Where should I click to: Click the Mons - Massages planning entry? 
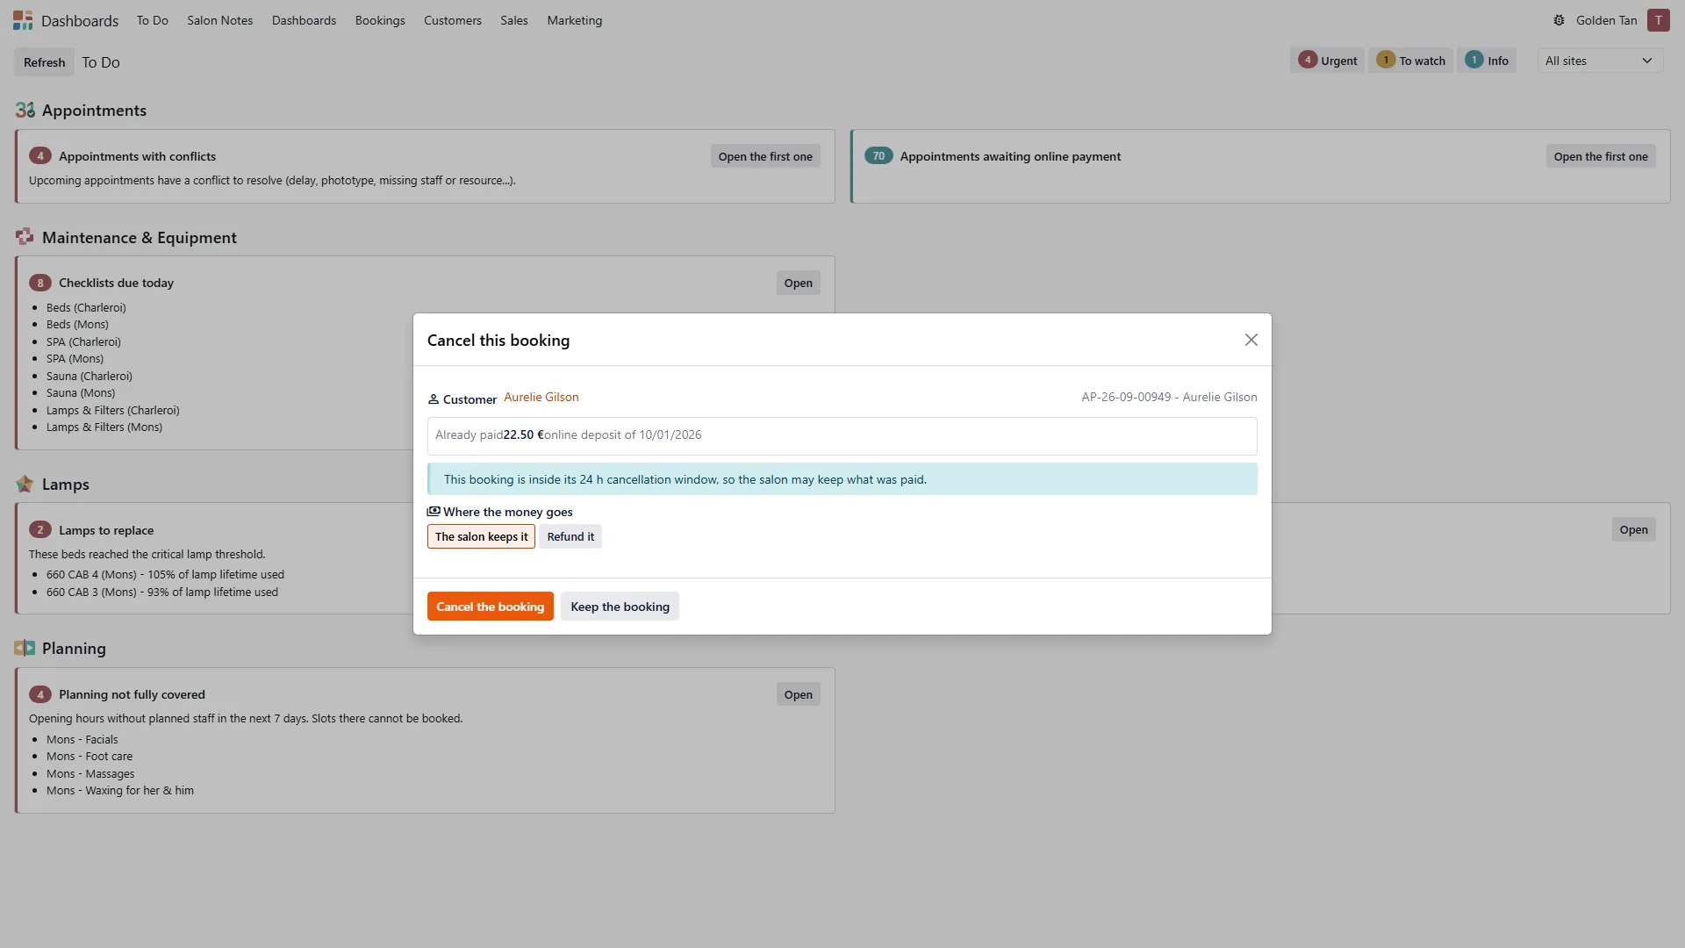(90, 773)
